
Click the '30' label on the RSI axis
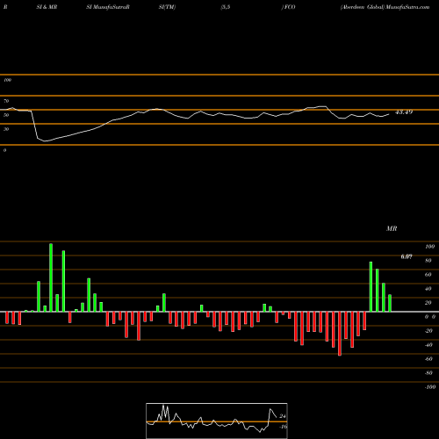(x=6, y=129)
